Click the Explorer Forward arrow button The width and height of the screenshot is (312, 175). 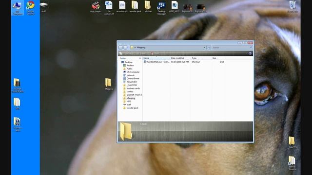[125, 48]
